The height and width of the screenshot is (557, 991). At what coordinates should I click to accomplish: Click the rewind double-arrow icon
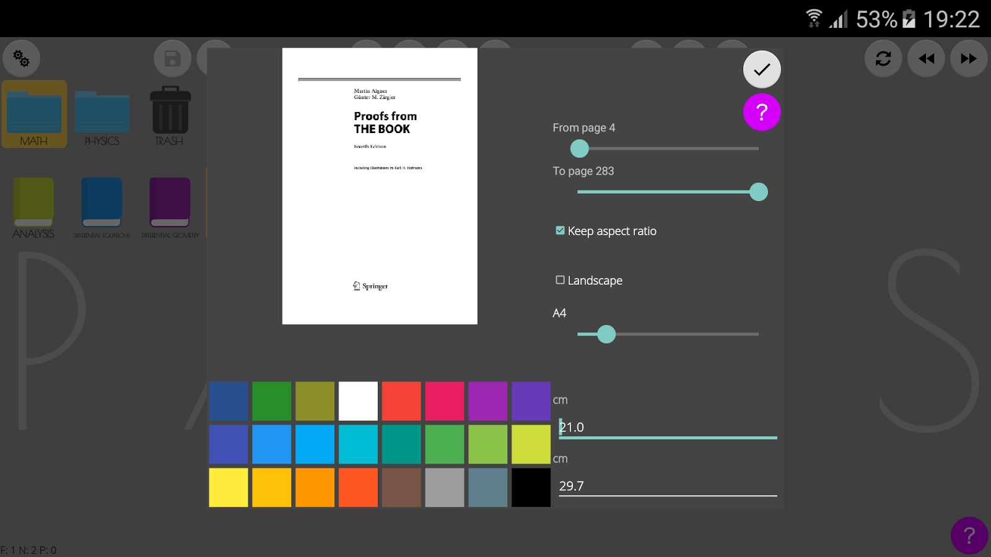(x=926, y=59)
